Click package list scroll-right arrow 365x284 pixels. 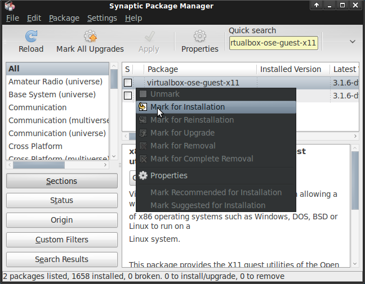355,136
